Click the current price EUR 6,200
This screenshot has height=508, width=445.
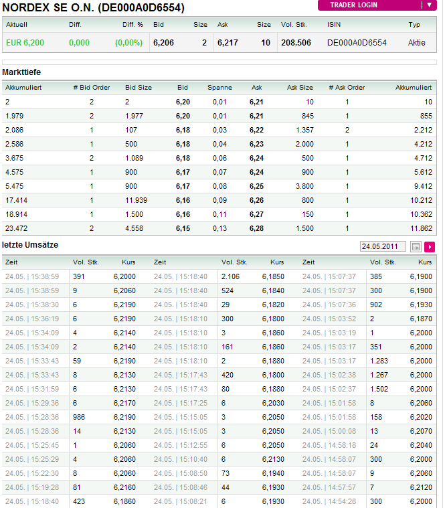tap(25, 43)
